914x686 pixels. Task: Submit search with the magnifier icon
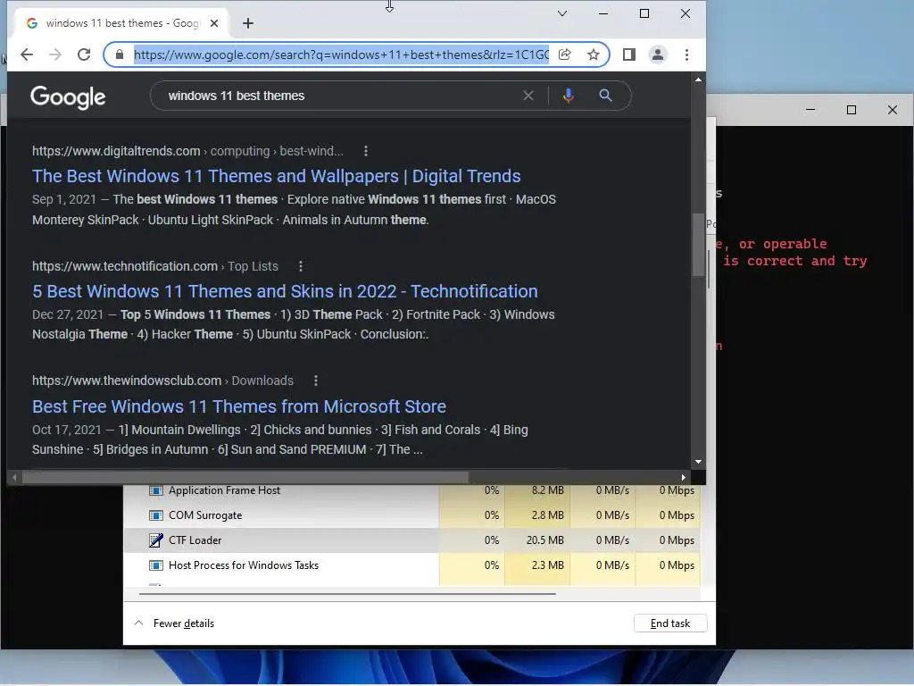(x=606, y=96)
